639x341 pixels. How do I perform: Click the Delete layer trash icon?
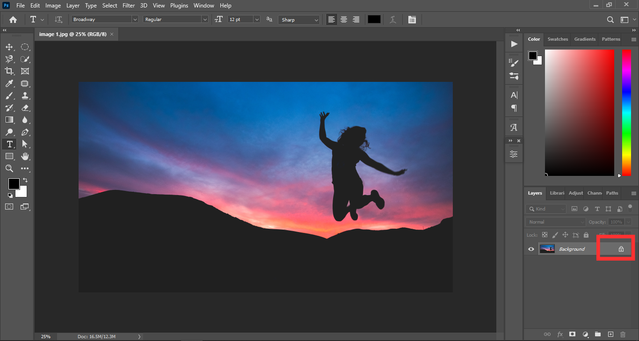[x=623, y=334]
